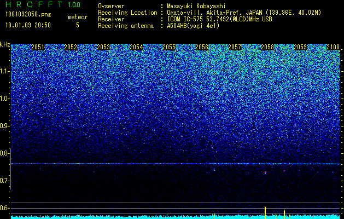Click the green 'meteor' label

78,17
